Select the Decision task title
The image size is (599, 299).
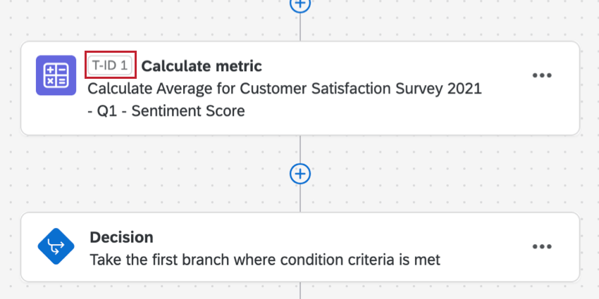point(121,237)
